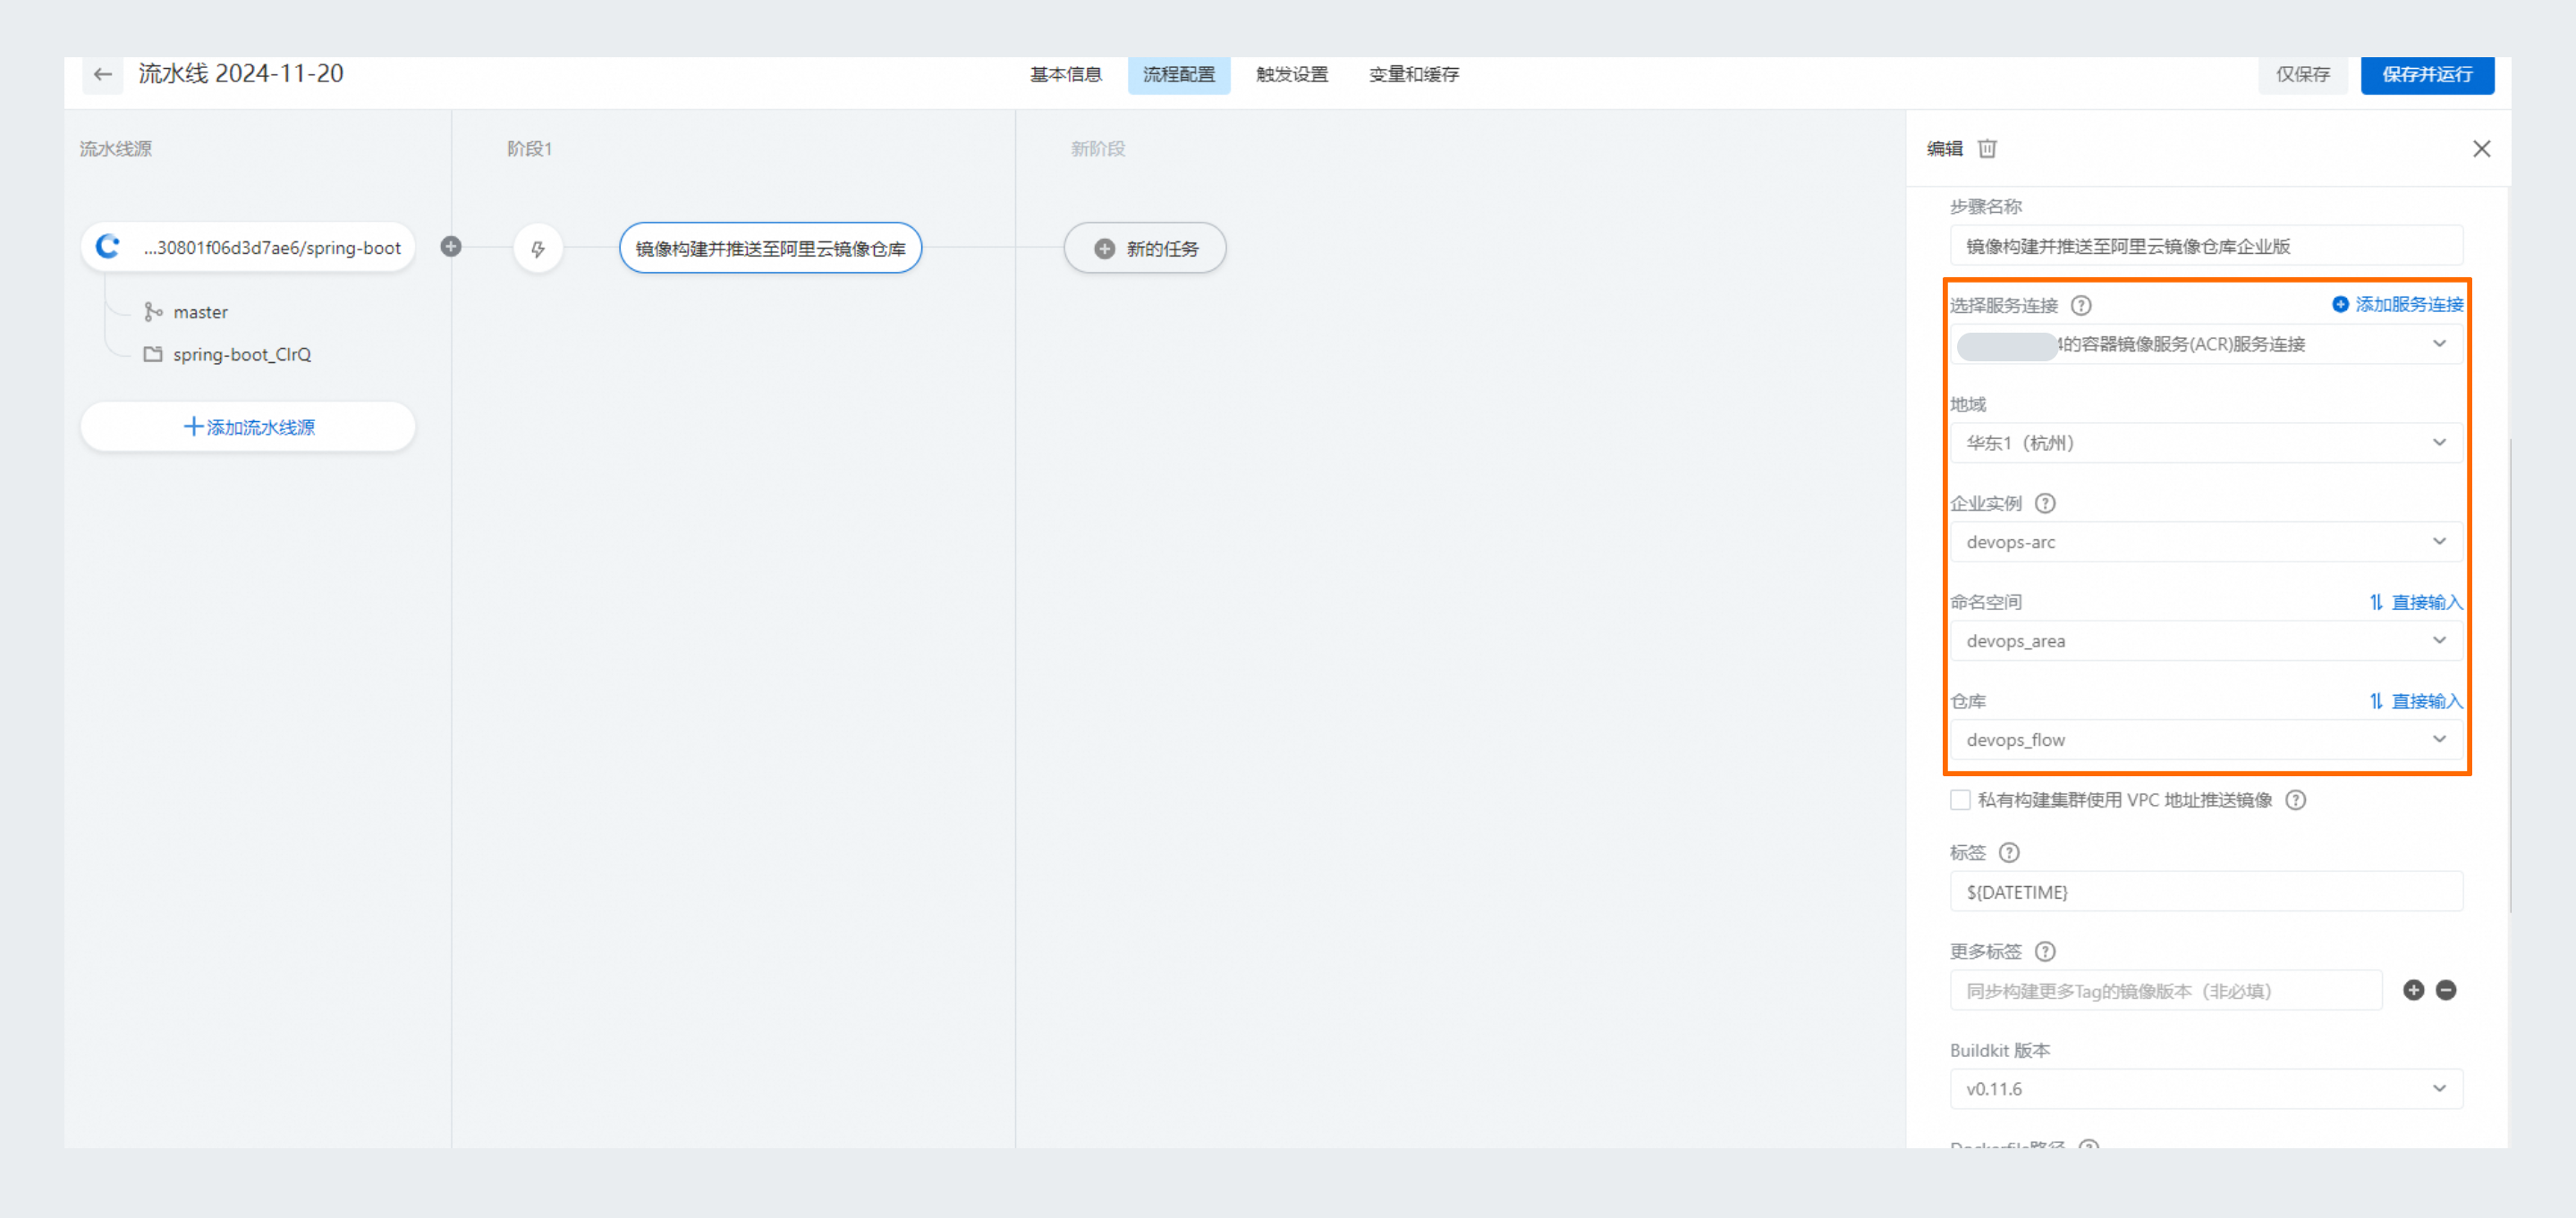Click 添加流水线源 button
The width and height of the screenshot is (2576, 1218).
point(247,427)
